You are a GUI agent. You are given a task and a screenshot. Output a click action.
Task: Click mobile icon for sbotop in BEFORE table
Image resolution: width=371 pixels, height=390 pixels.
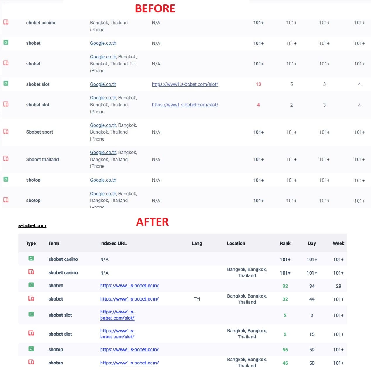point(6,200)
